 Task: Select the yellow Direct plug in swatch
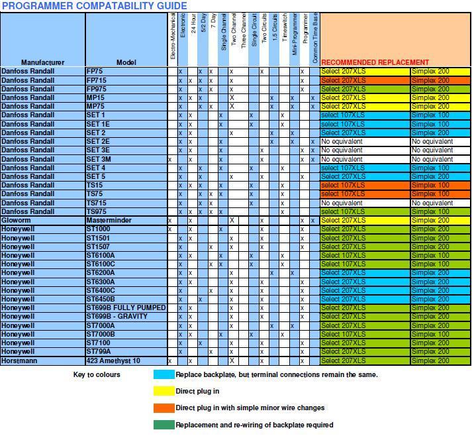tap(164, 391)
